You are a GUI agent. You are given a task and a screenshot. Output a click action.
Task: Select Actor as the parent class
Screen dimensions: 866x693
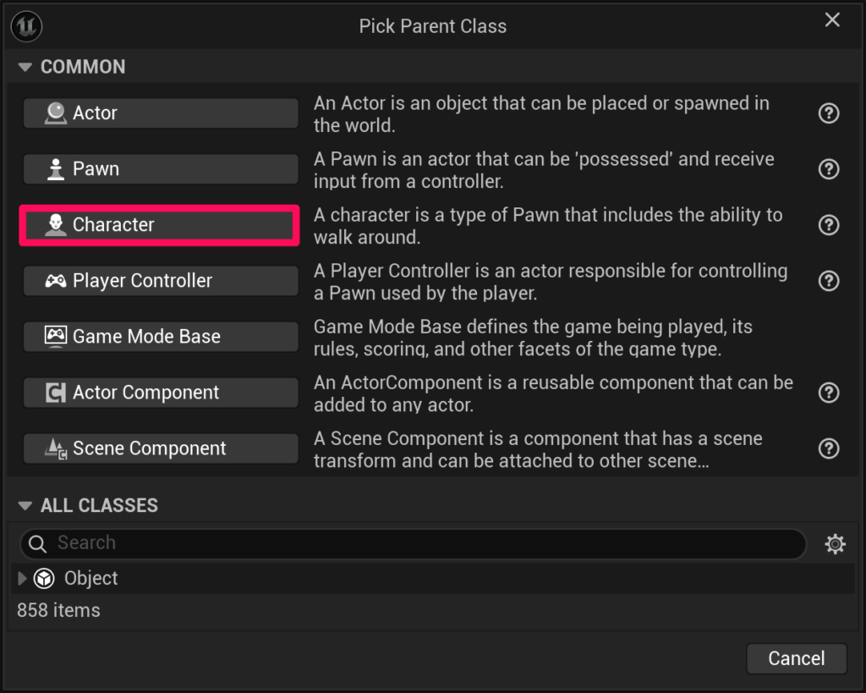(x=161, y=113)
